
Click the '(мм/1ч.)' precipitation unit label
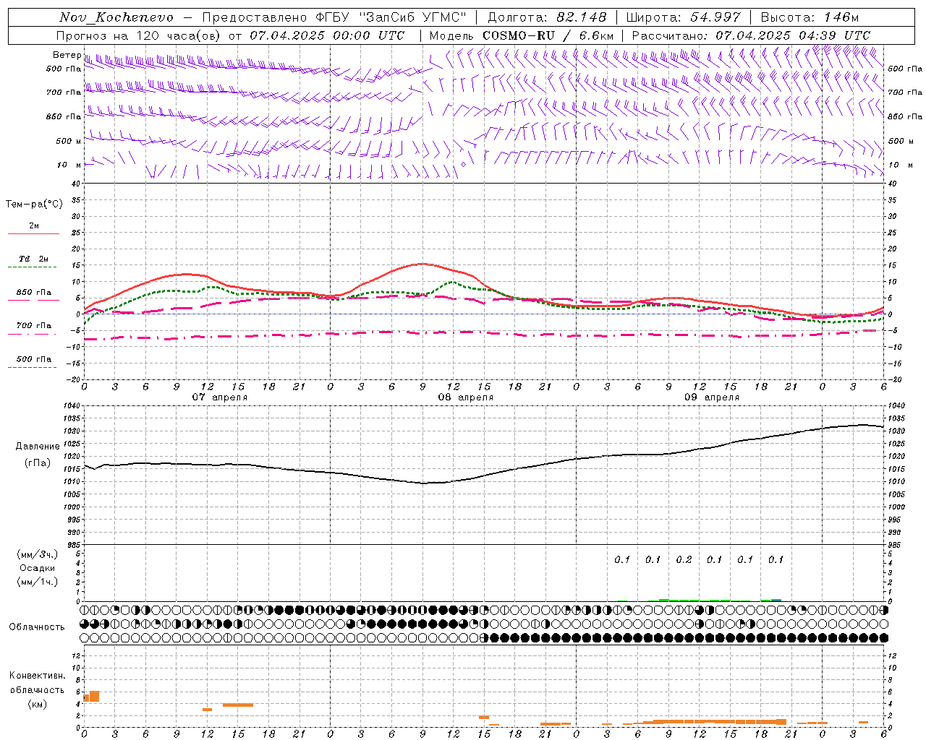click(38, 582)
